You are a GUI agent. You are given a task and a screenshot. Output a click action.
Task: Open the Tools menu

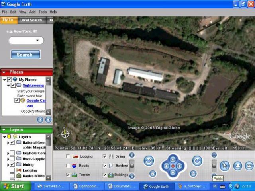43,12
